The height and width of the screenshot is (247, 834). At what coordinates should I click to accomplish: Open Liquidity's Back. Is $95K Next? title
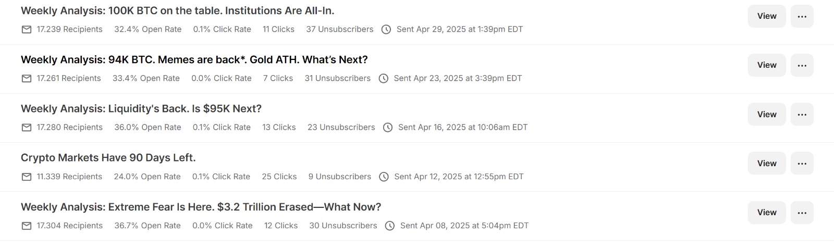click(x=141, y=109)
